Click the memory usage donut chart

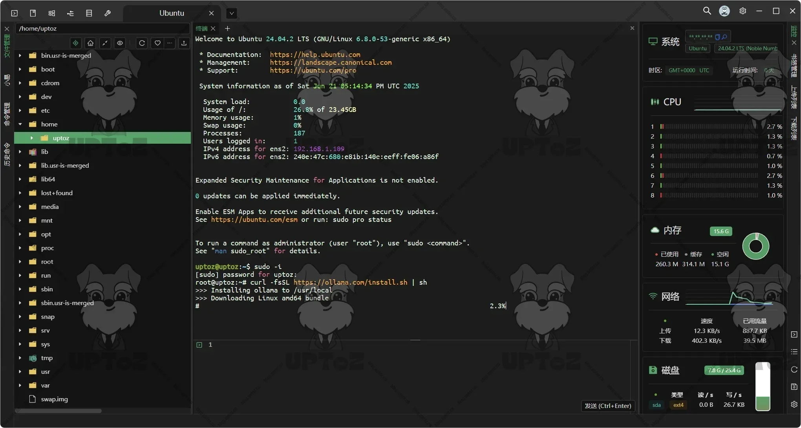tap(756, 247)
